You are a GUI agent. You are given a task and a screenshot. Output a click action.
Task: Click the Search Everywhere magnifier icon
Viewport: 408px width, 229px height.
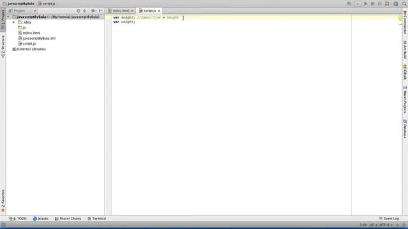[x=404, y=4]
